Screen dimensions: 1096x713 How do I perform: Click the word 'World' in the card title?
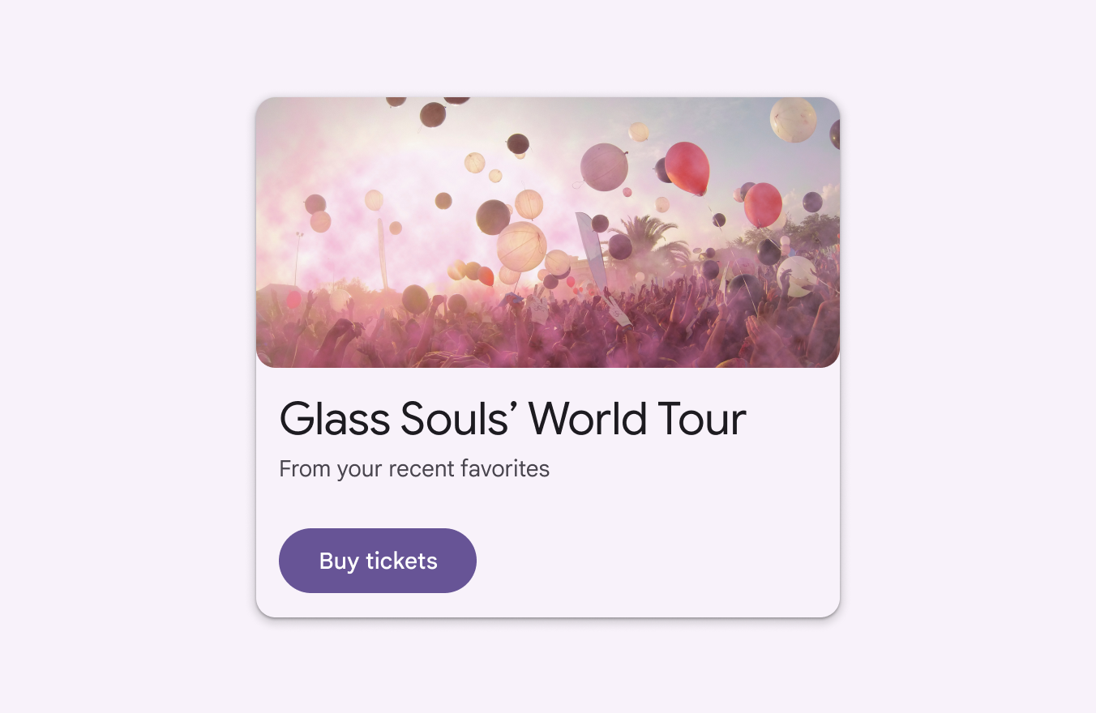589,419
